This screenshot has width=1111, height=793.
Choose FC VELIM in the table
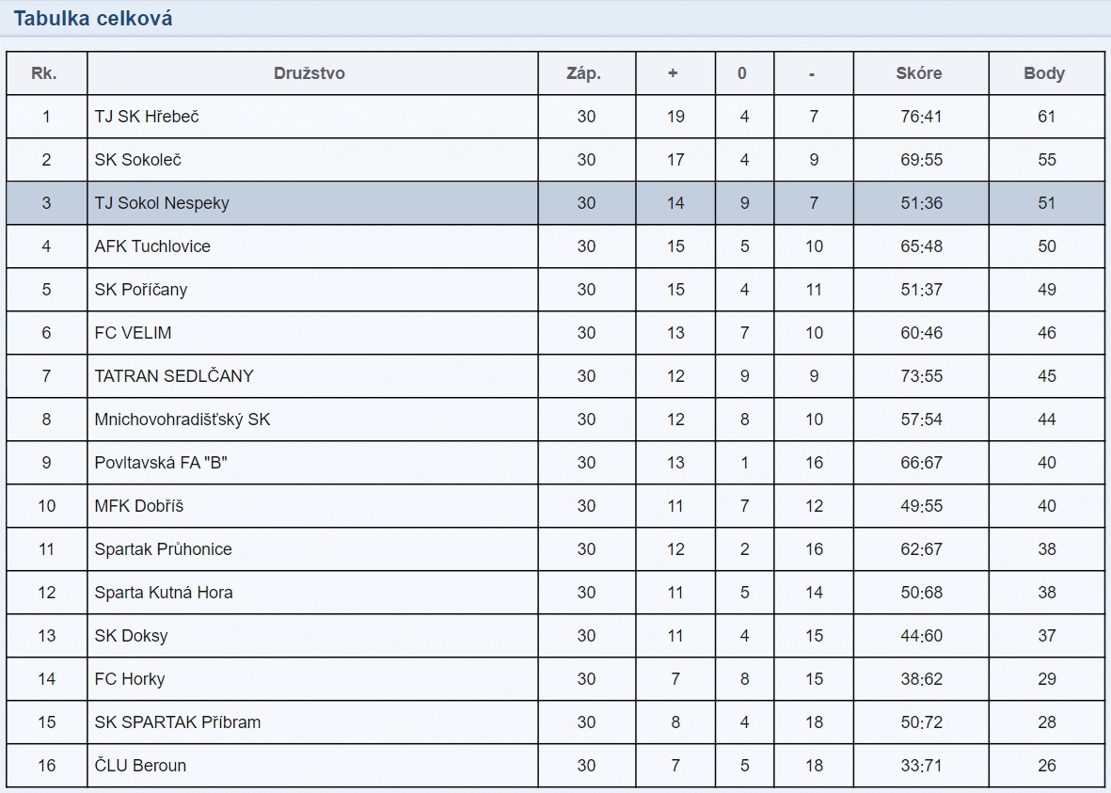click(x=134, y=333)
